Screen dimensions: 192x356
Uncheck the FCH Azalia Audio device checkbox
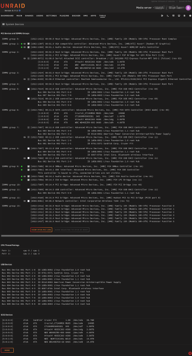(x=29, y=176)
